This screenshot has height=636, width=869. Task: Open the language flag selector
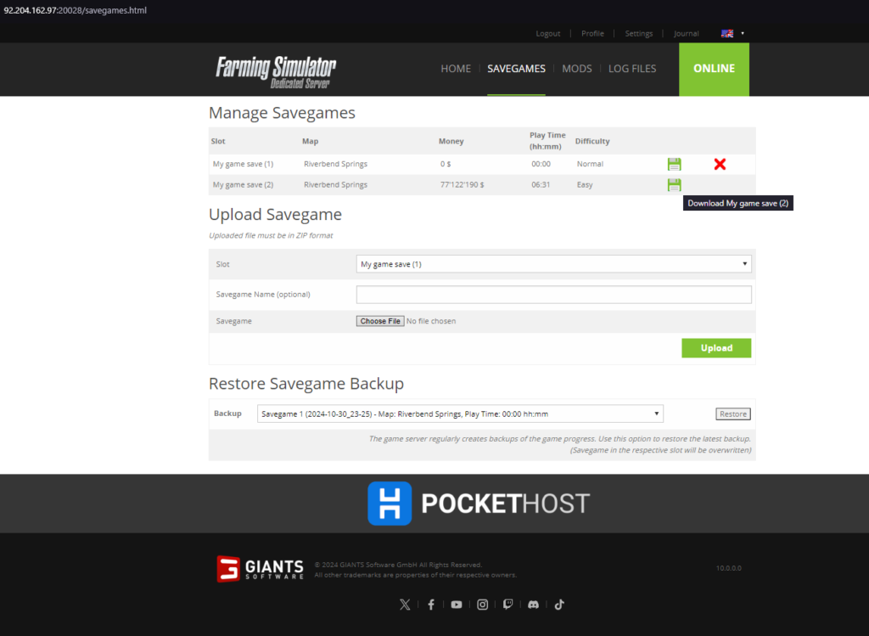tap(732, 33)
